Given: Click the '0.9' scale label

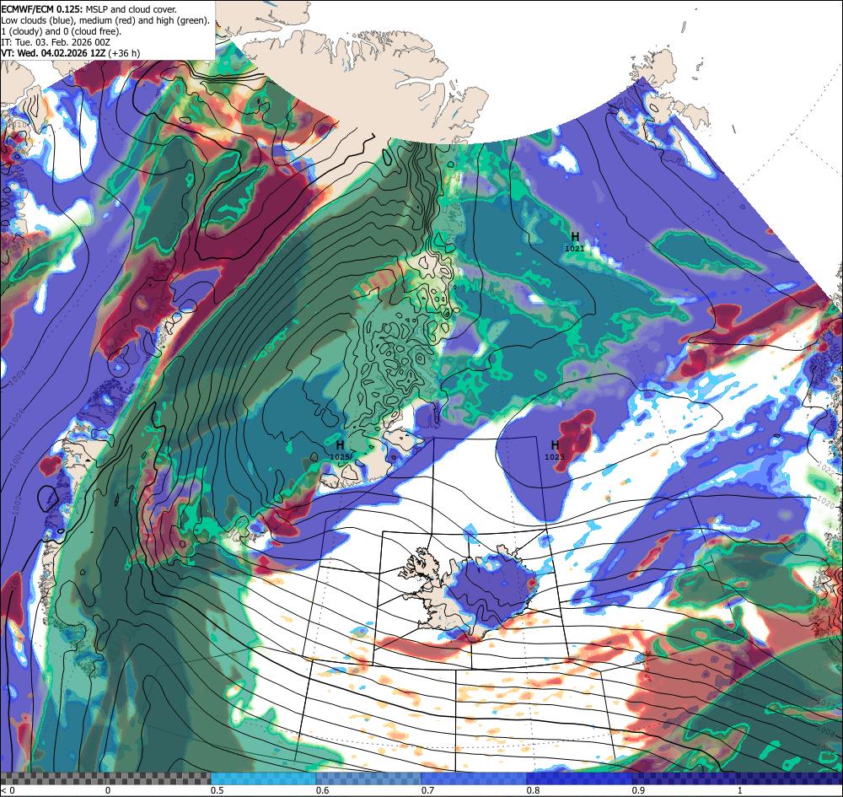Looking at the screenshot, I should (x=638, y=790).
